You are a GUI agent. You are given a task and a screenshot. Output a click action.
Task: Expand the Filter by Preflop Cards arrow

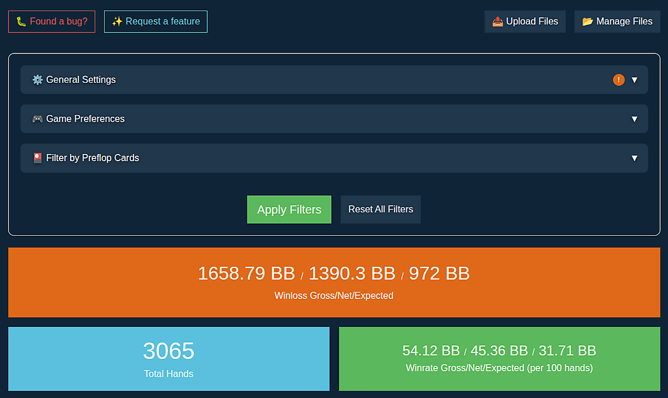click(635, 158)
